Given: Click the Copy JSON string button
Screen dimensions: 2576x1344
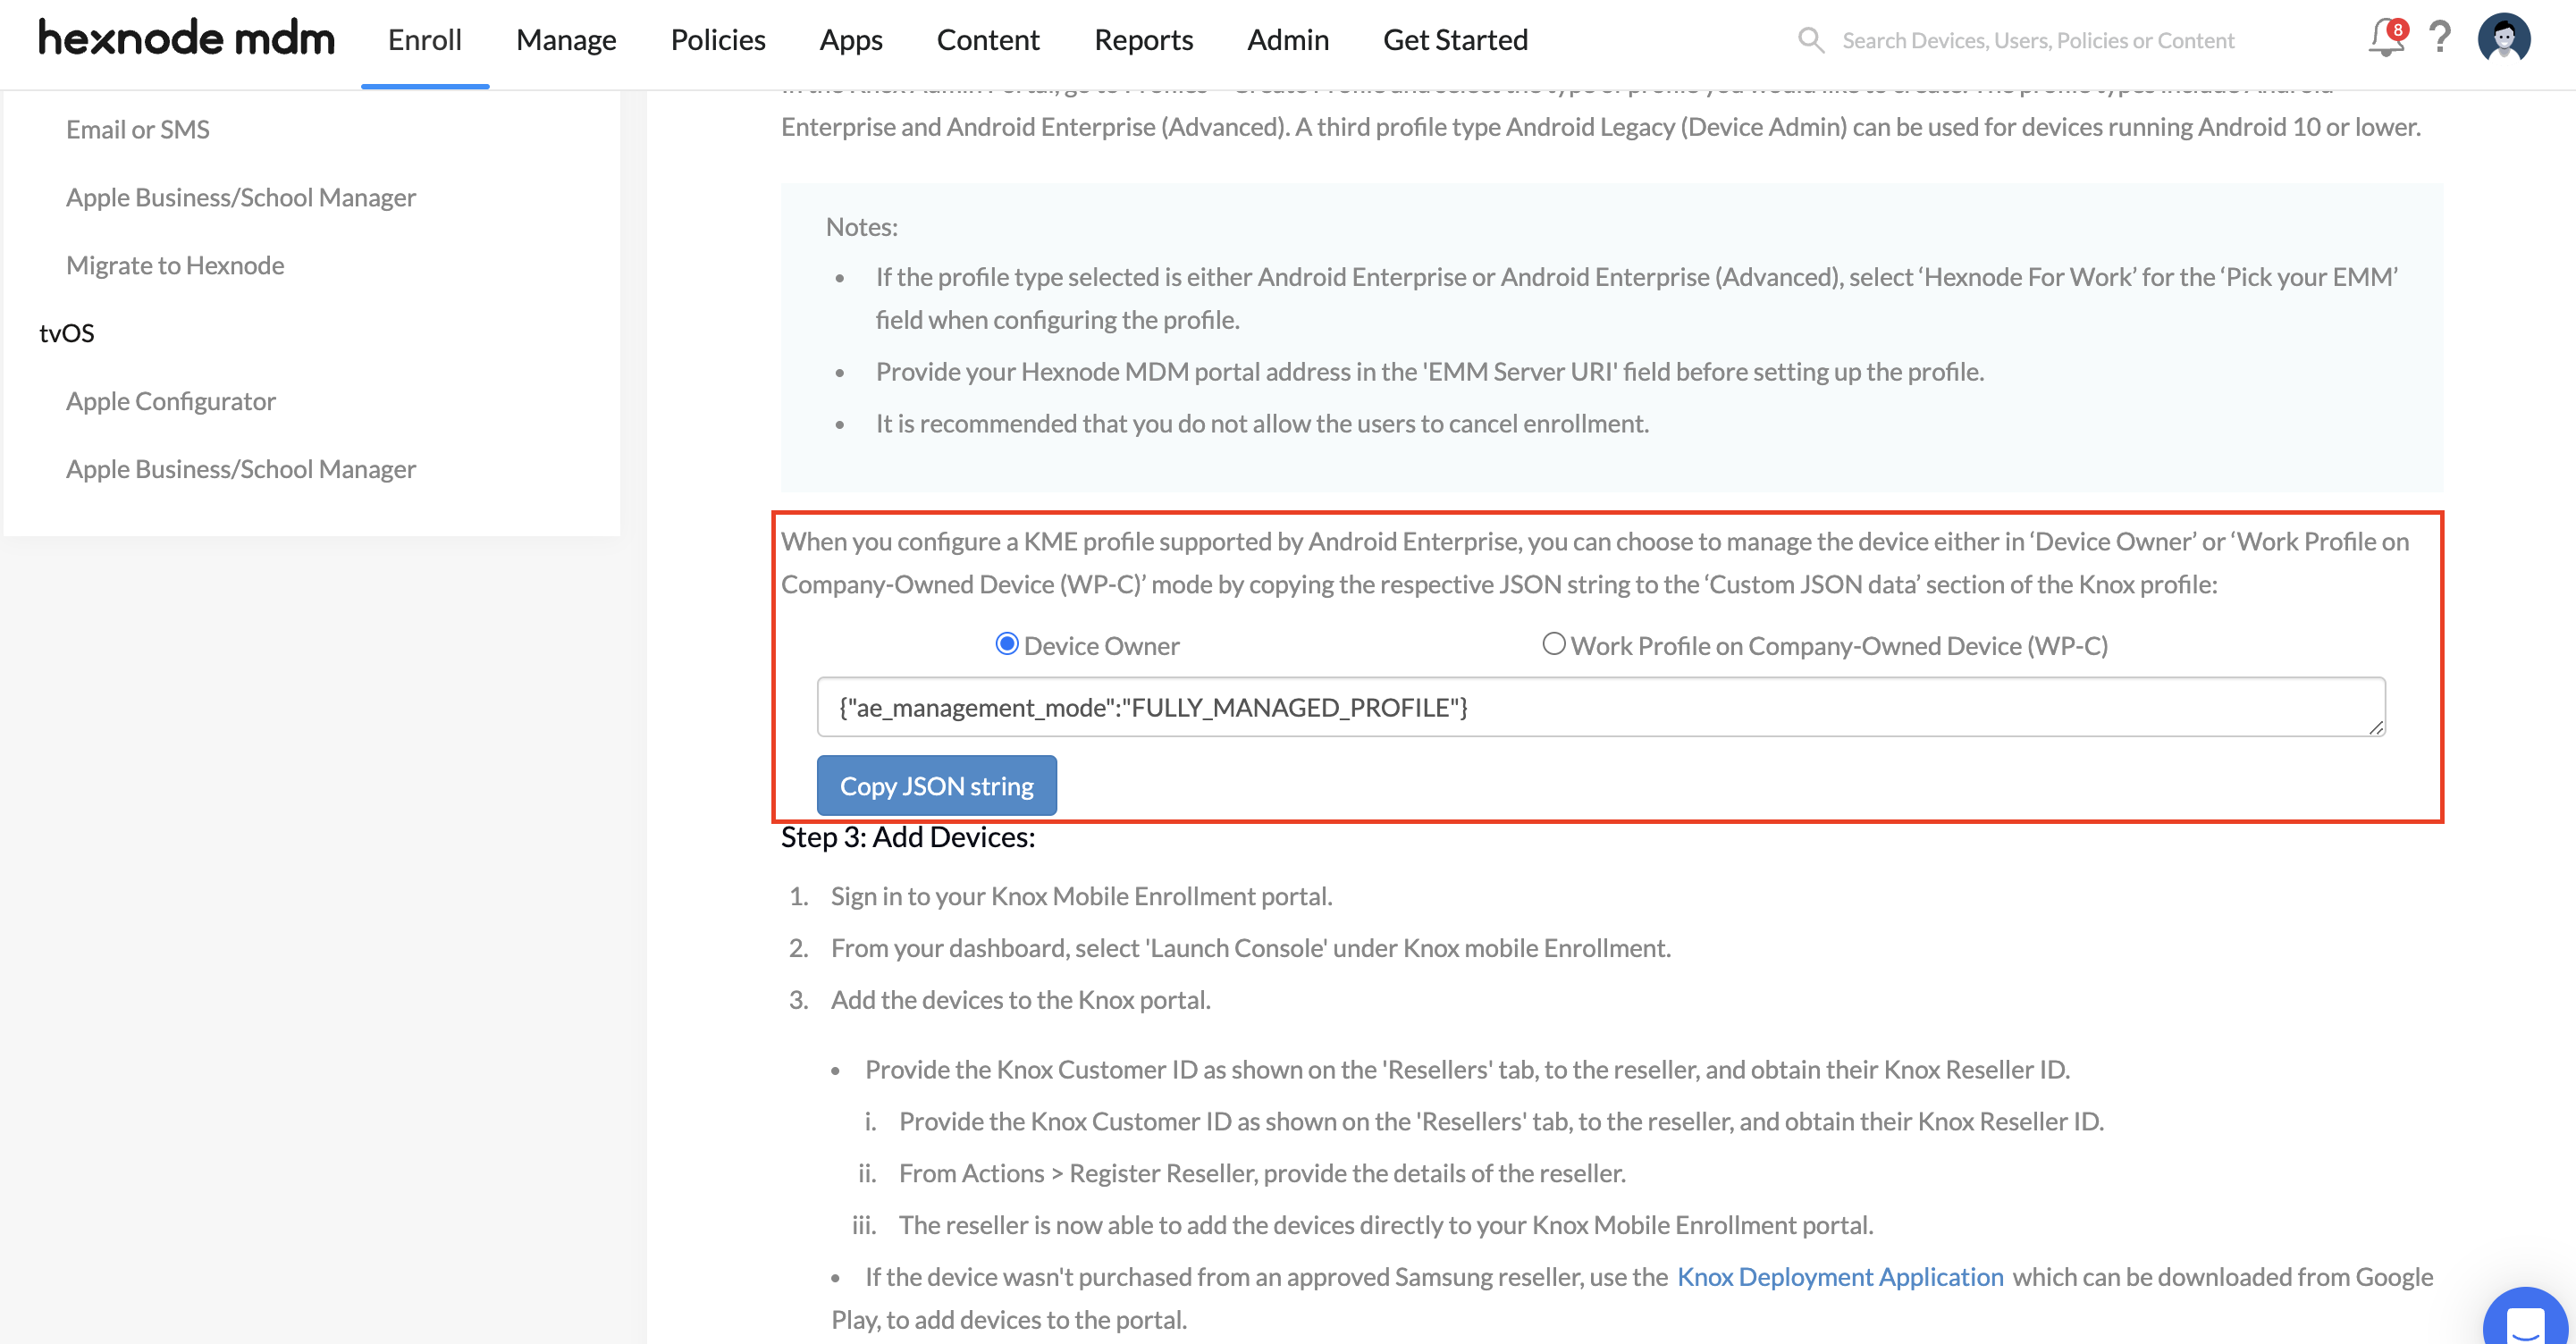Looking at the screenshot, I should click(x=937, y=786).
